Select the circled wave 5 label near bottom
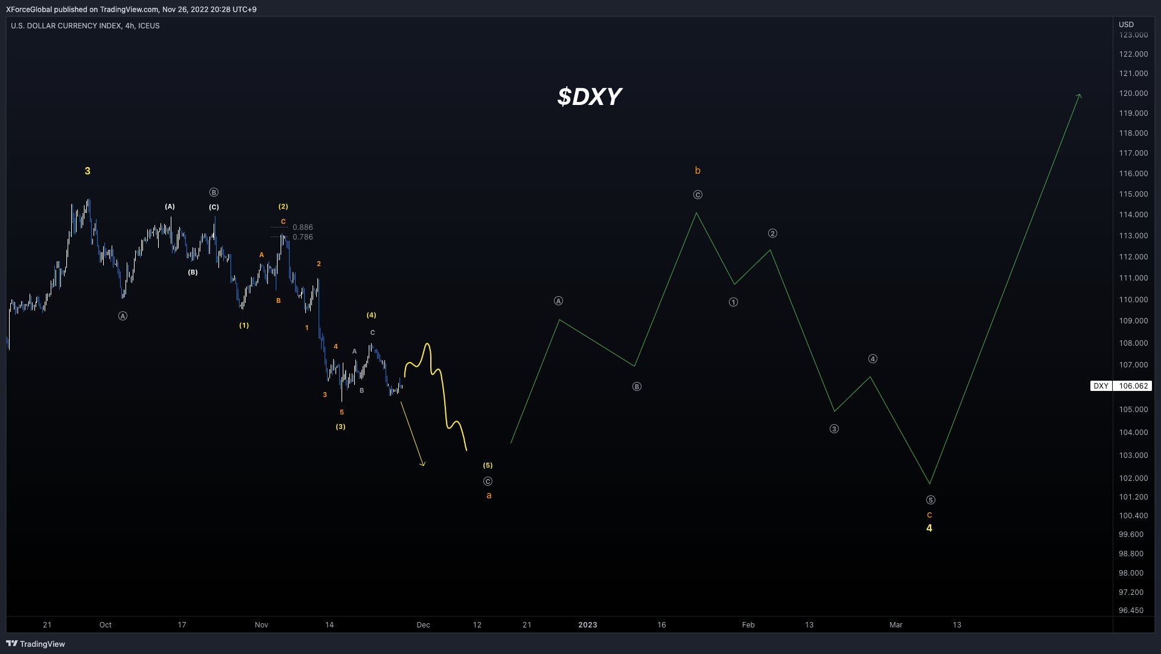The image size is (1161, 654). pyautogui.click(x=930, y=500)
